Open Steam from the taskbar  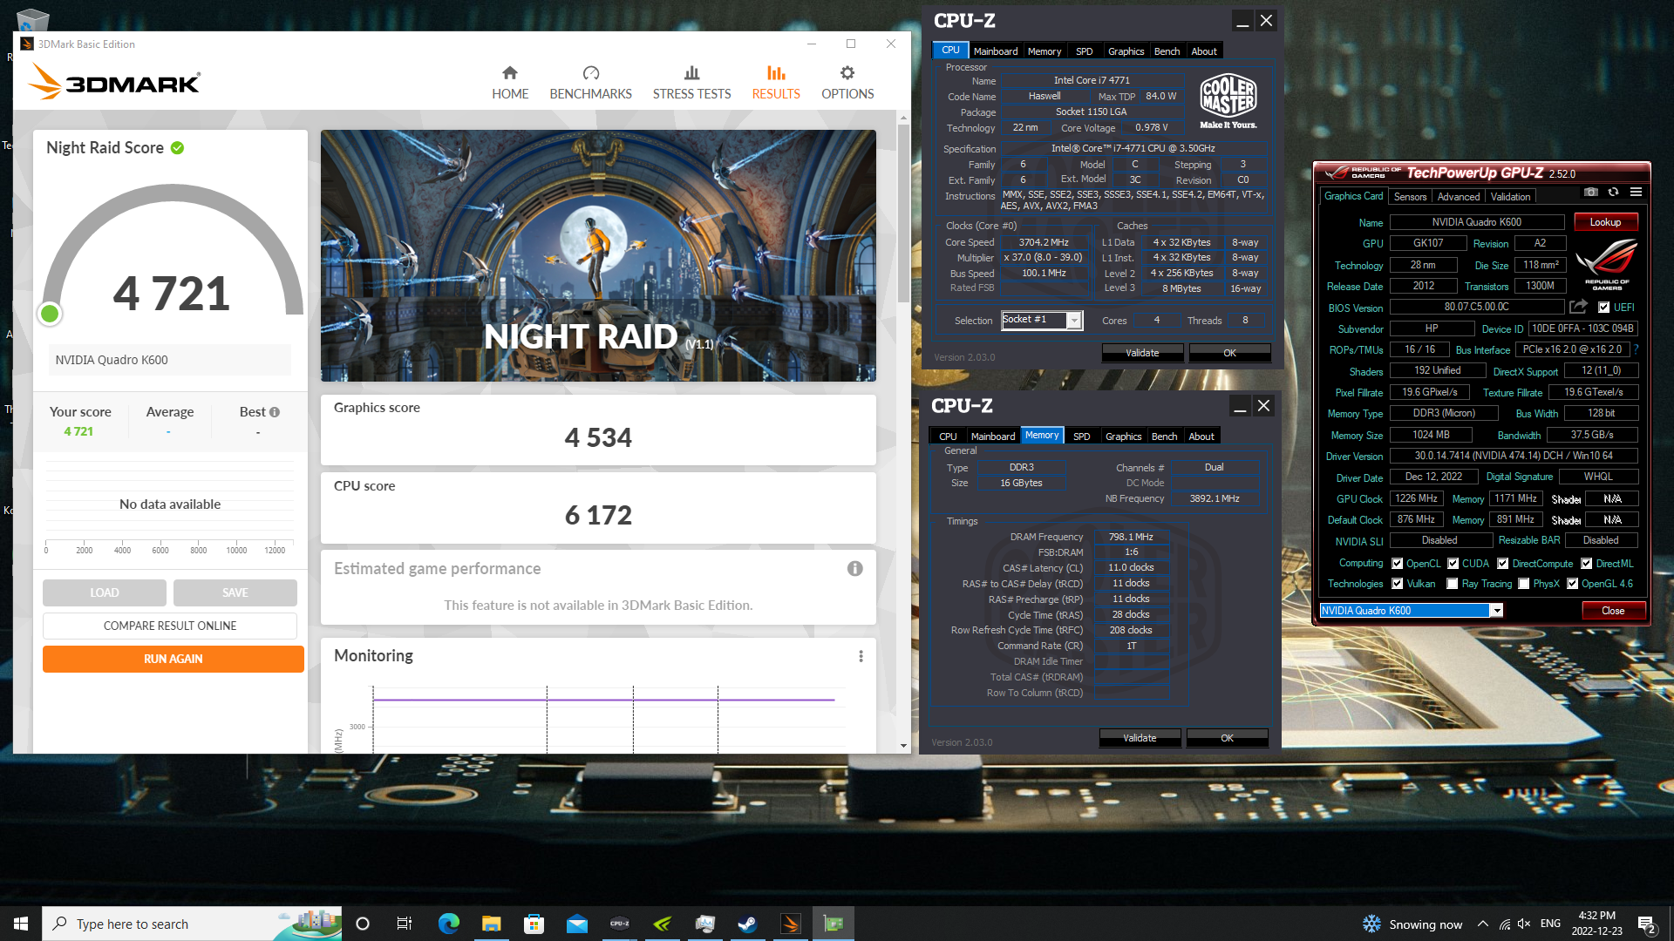pyautogui.click(x=747, y=924)
